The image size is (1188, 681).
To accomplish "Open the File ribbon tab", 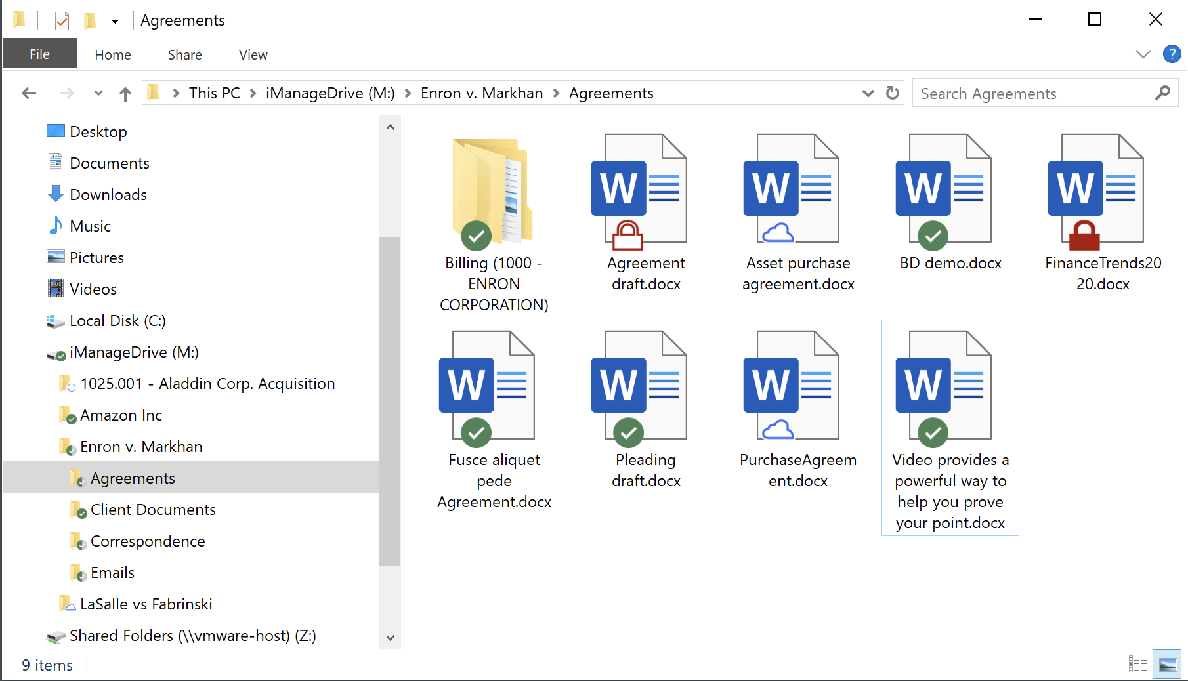I will (x=39, y=54).
